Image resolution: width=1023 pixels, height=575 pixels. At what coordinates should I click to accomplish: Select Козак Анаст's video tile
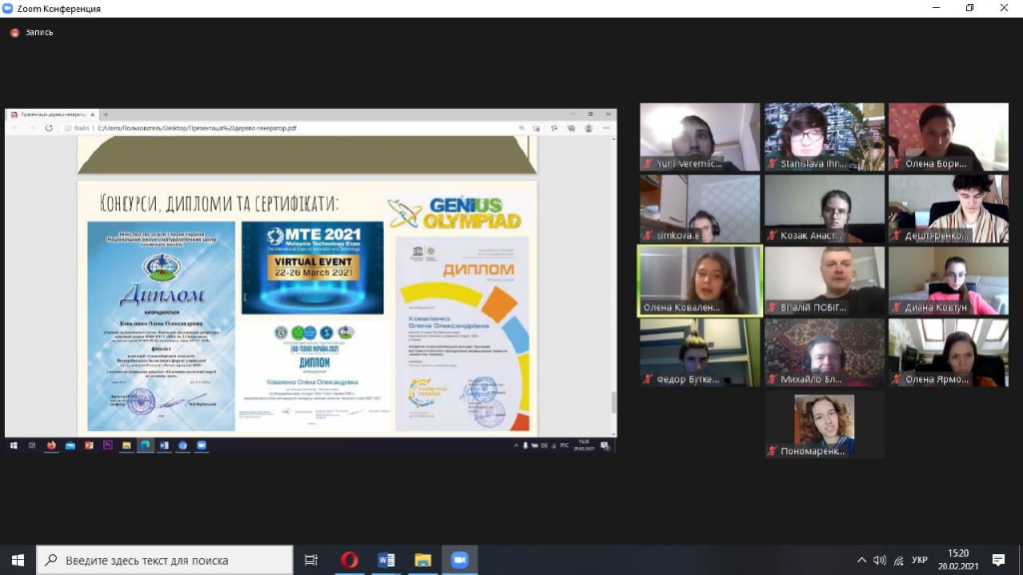[x=824, y=209]
